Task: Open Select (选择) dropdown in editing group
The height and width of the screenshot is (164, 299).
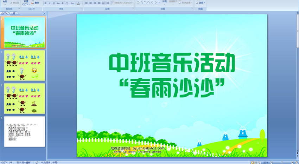Action: [x=201, y=3]
